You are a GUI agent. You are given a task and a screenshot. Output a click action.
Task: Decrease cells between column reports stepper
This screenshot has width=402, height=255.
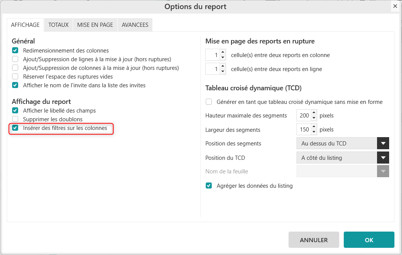(223, 57)
